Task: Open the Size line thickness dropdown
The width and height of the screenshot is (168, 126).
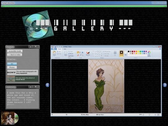Action: coord(115,53)
